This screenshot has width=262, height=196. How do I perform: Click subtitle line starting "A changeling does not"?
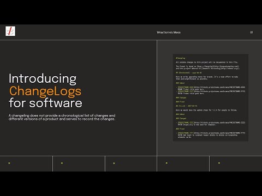tap(62, 115)
